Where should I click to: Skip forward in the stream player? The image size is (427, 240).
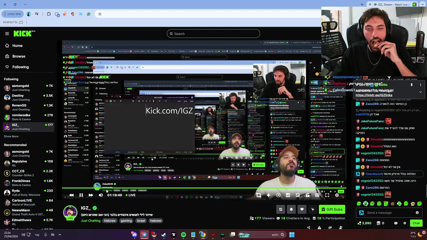91,195
